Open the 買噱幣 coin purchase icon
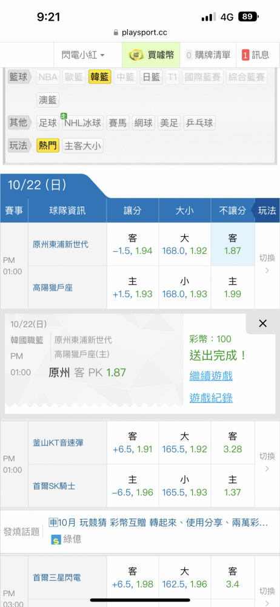Screen dimensions: 280x607 (x=135, y=55)
